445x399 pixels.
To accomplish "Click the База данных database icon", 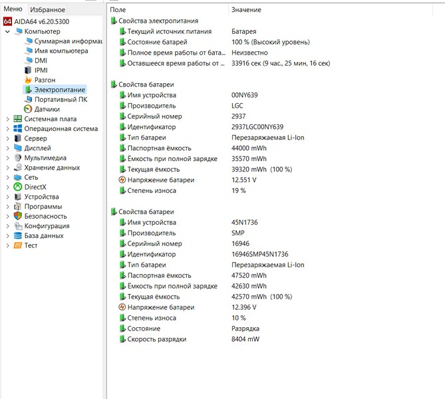I will [x=18, y=235].
